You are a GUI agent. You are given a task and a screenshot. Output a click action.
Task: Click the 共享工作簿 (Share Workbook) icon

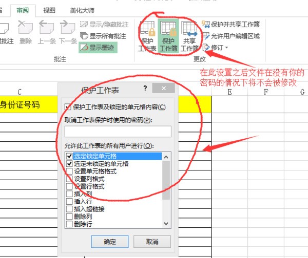[189, 37]
